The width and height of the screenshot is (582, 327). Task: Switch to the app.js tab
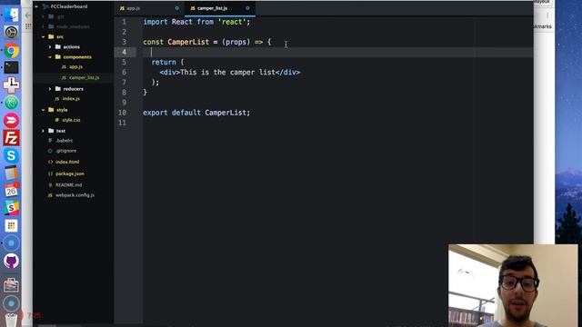coord(149,8)
